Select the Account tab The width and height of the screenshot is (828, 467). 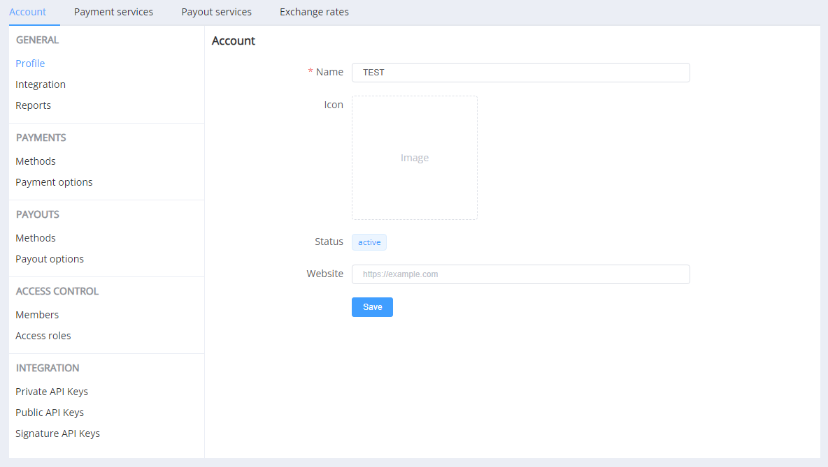(28, 12)
